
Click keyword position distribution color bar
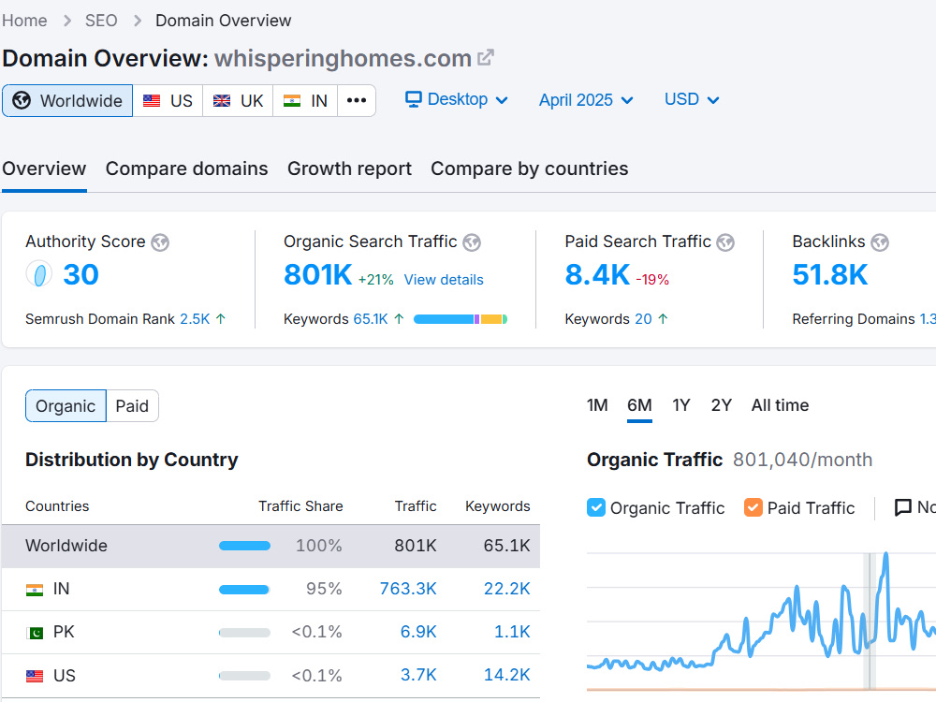click(461, 319)
